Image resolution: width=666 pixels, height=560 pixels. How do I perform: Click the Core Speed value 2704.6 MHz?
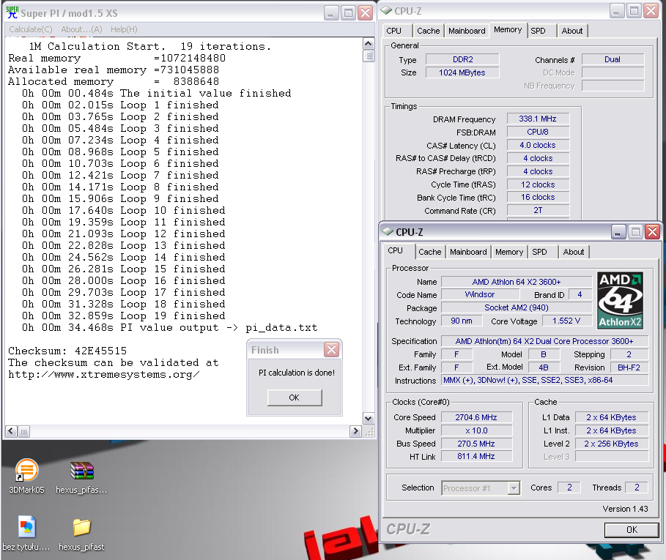pos(476,417)
